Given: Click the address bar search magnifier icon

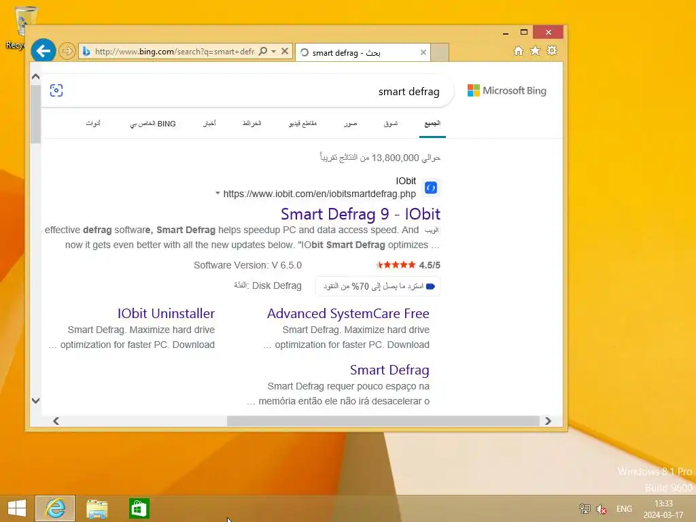Looking at the screenshot, I should (x=263, y=51).
